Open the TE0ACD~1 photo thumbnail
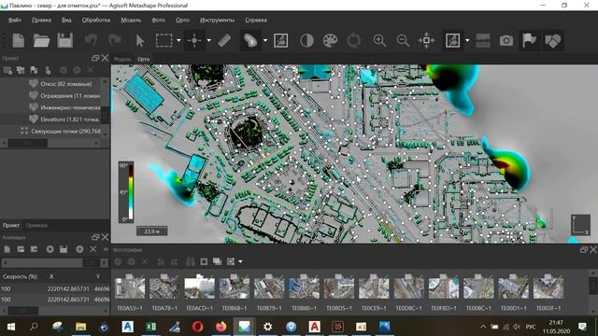The width and height of the screenshot is (598, 336). [x=199, y=287]
